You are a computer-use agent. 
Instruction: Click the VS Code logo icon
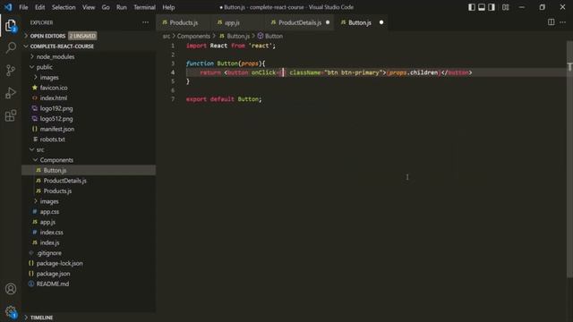8,7
